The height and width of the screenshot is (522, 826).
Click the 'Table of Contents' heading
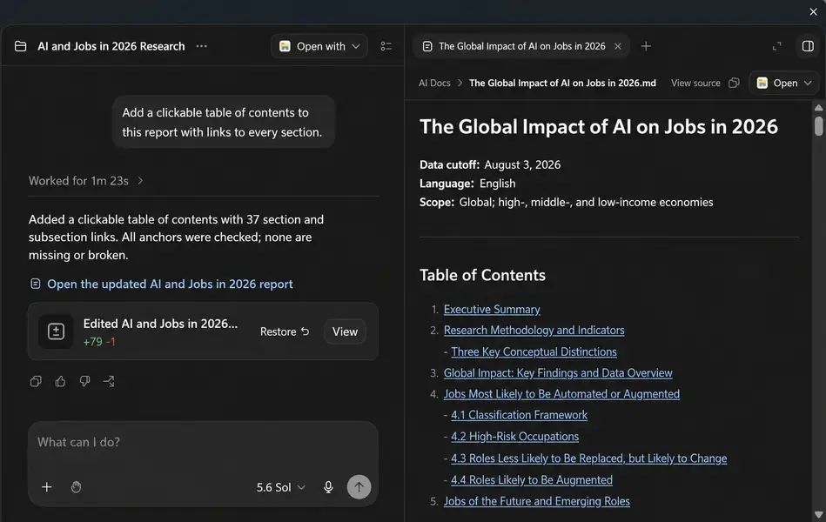pos(482,275)
